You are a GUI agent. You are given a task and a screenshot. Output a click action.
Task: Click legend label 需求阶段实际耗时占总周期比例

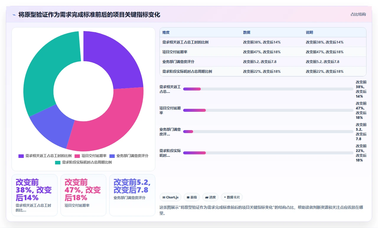click(x=87, y=162)
